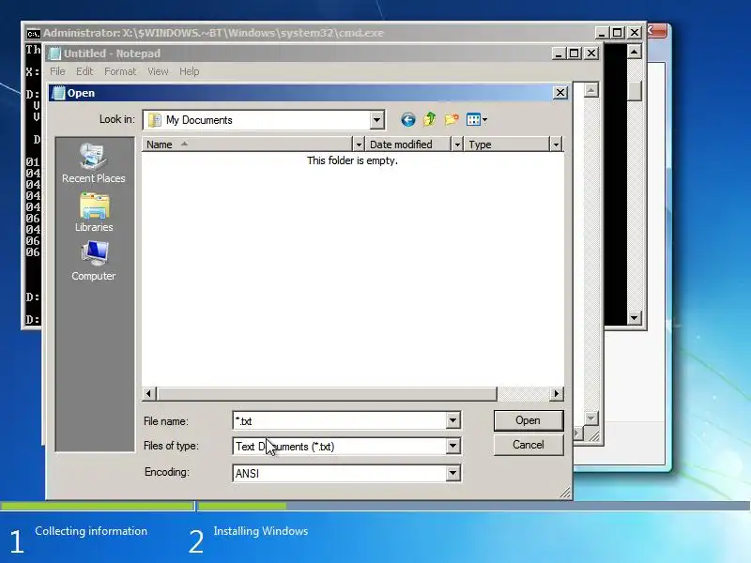Screen dimensions: 751x563
Task: Open the Edit menu in Notepad
Action: pos(84,71)
